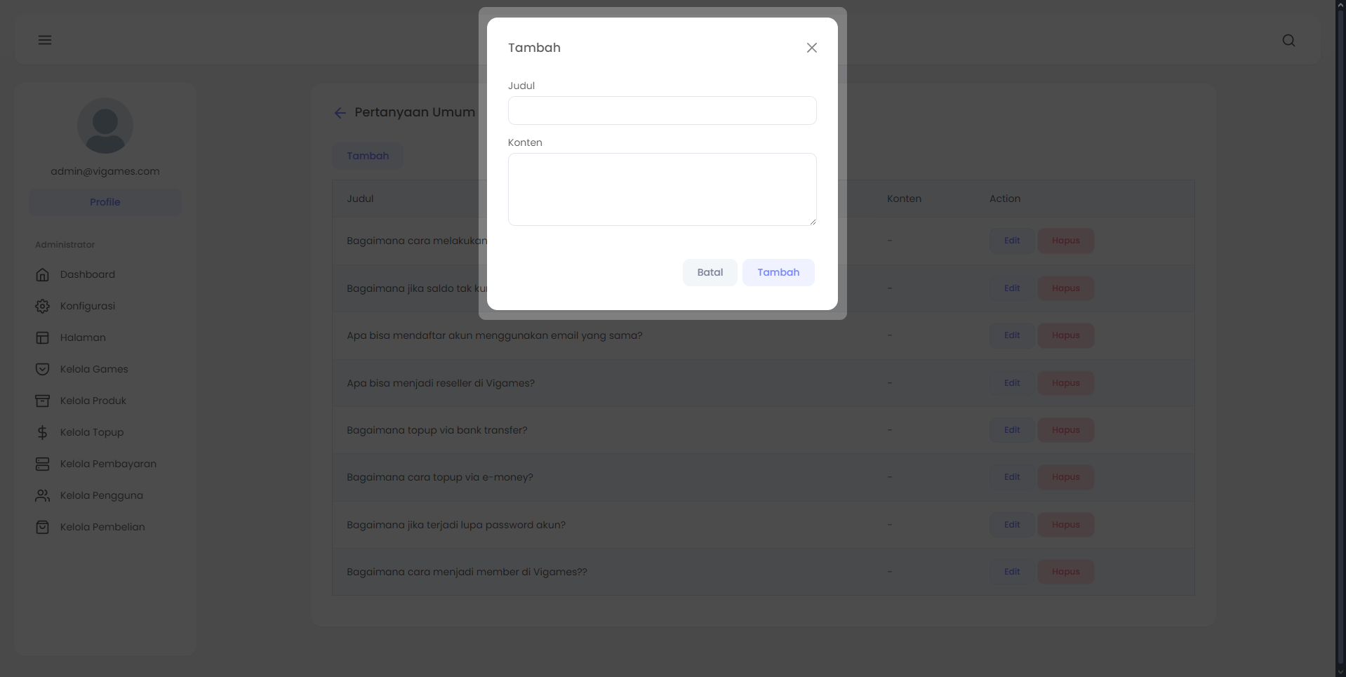Focus the Konten textarea

pyautogui.click(x=662, y=189)
